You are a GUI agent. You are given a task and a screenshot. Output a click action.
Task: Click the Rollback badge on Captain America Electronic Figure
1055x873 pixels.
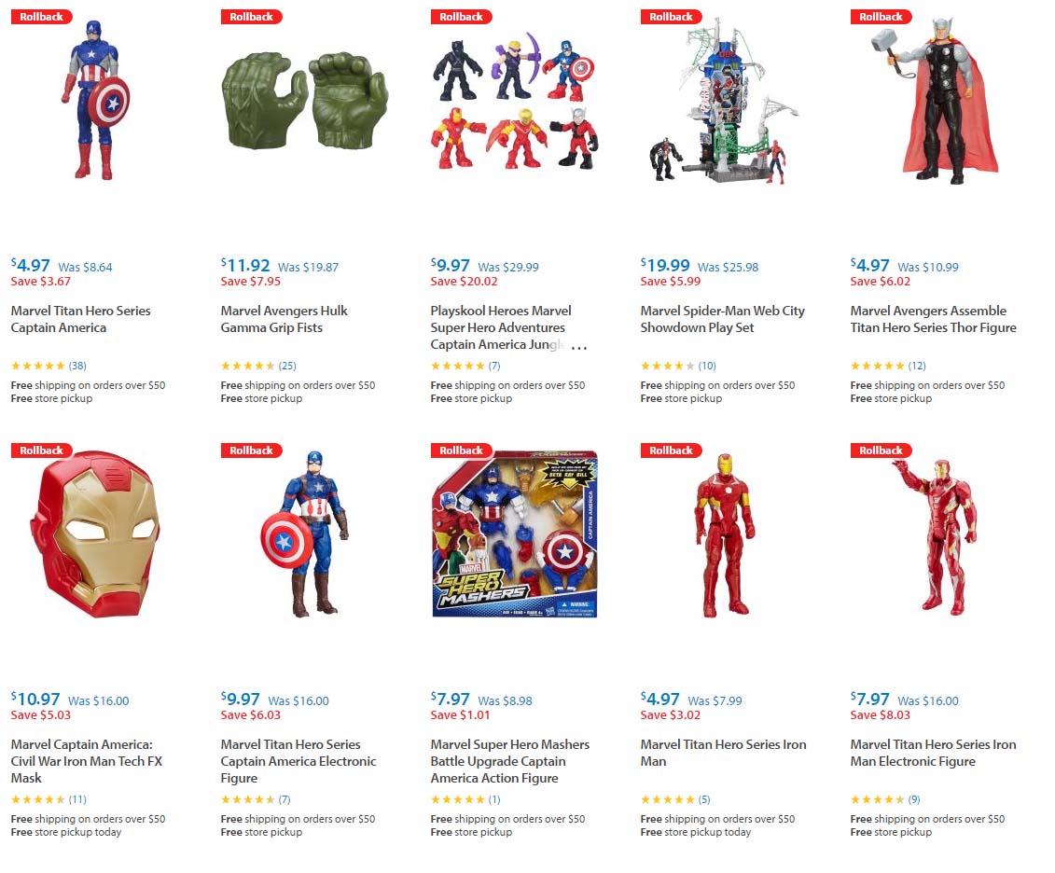click(x=251, y=450)
